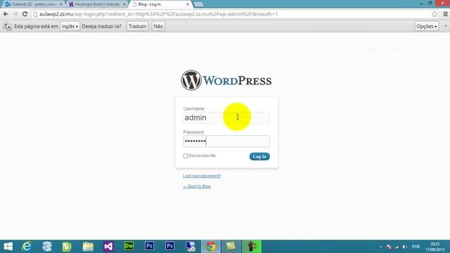
Task: Open the clock showing 20:25
Action: (435, 247)
